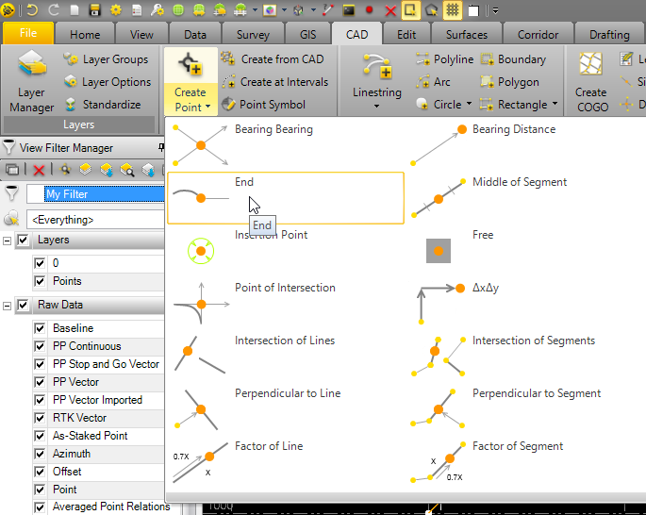This screenshot has height=515, width=646.
Task: Toggle the grid icon in quick access toolbar
Action: tap(453, 9)
